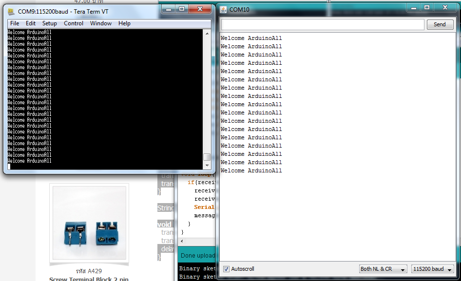The height and width of the screenshot is (281, 461).
Task: Click the Send button in COM10
Action: (x=440, y=24)
